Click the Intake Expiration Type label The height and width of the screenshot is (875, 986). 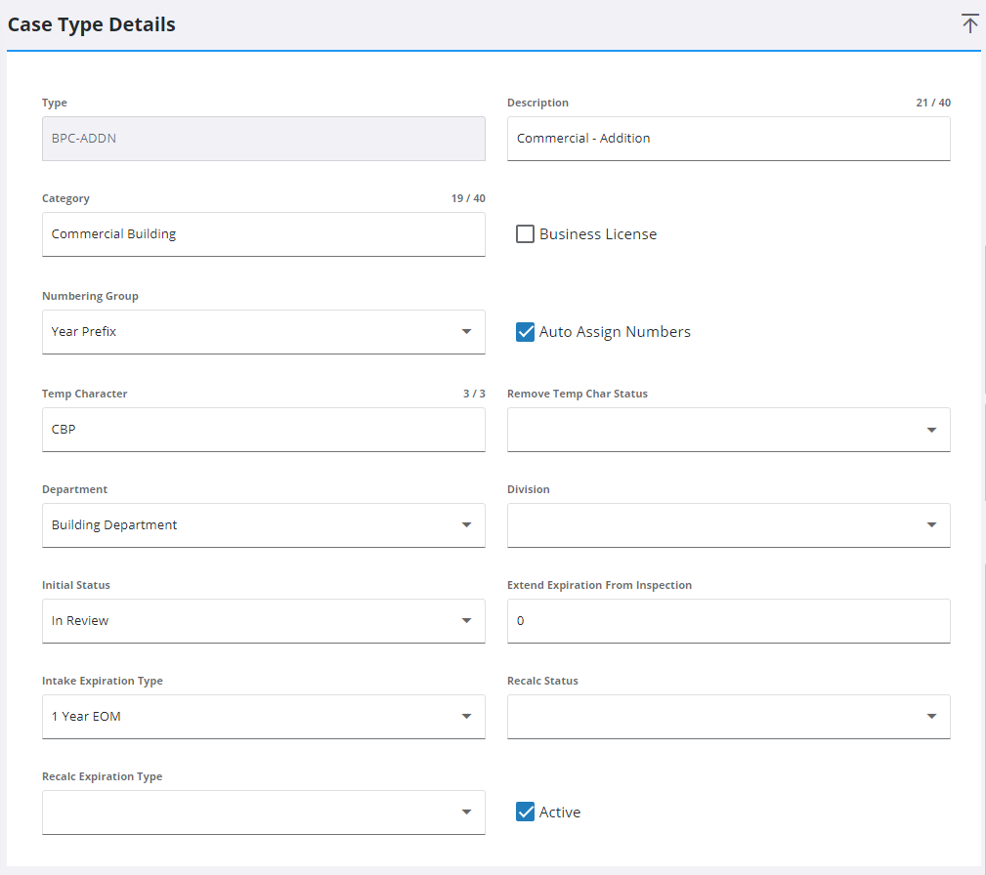(x=103, y=681)
